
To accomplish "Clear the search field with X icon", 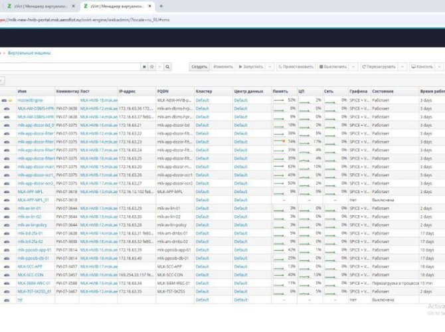I will pos(144,67).
